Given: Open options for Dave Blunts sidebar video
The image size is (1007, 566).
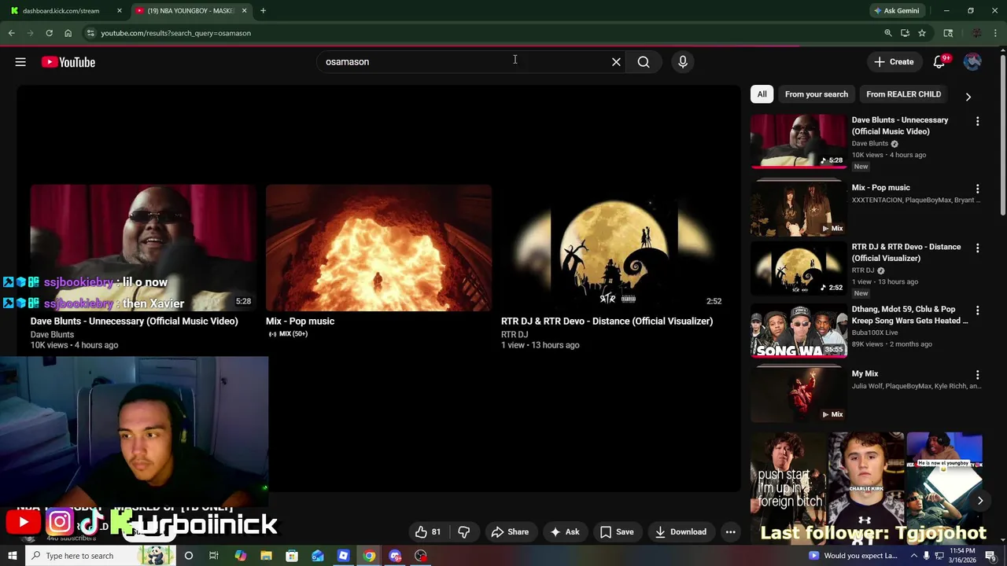Looking at the screenshot, I should 977,122.
